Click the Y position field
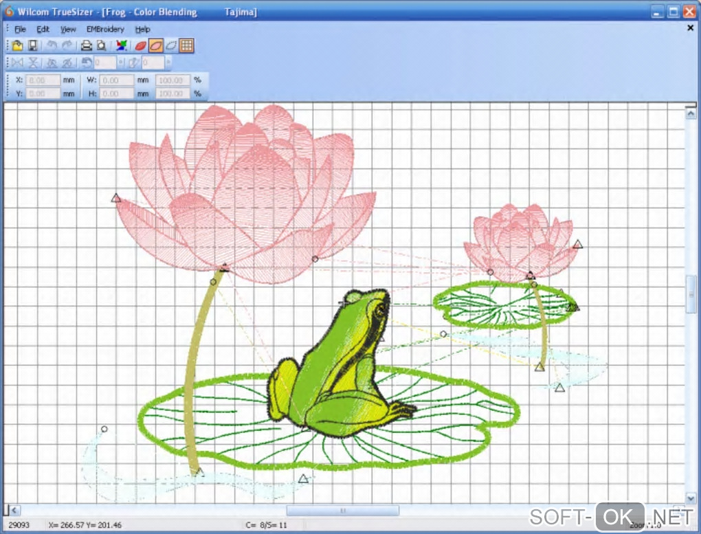The height and width of the screenshot is (534, 701). (x=43, y=93)
